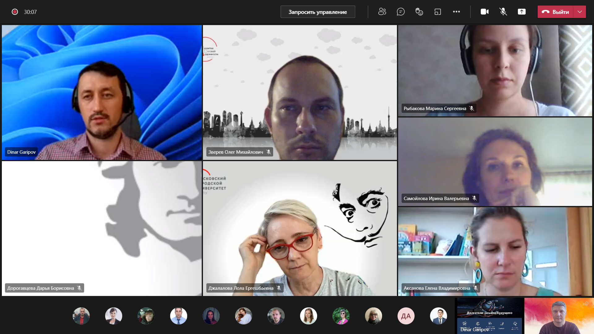The width and height of the screenshot is (594, 334).
Task: Click the self-view video thumbnail at bottom right
Action: click(x=559, y=316)
